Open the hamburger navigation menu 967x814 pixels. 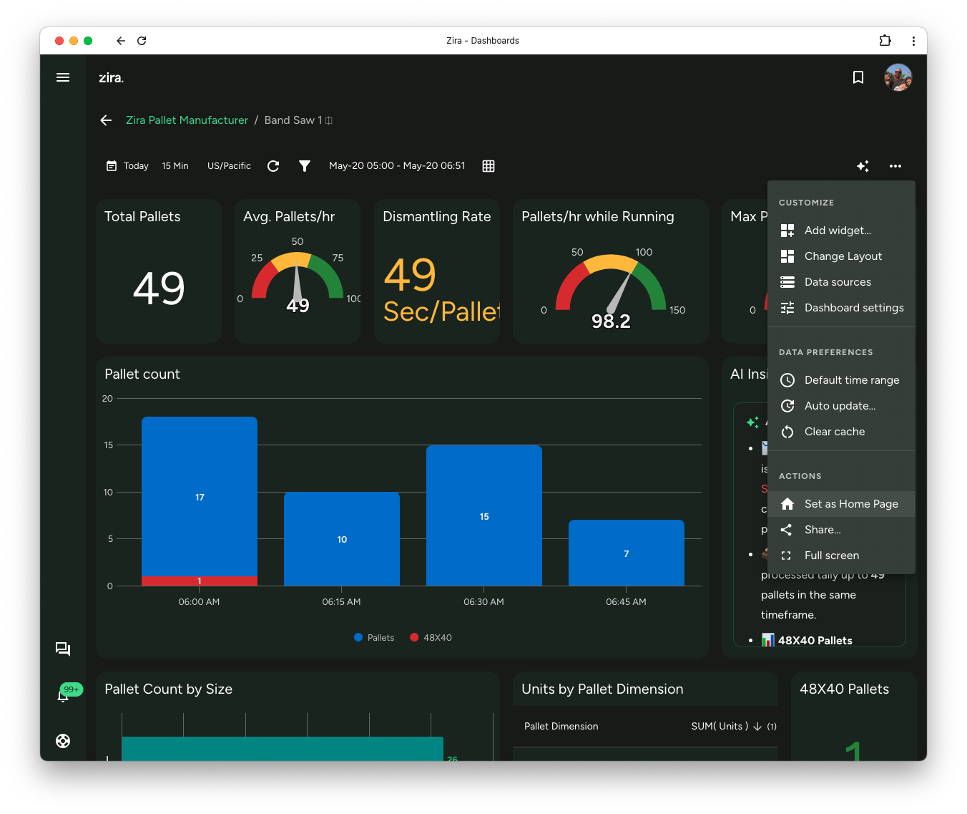[x=63, y=77]
